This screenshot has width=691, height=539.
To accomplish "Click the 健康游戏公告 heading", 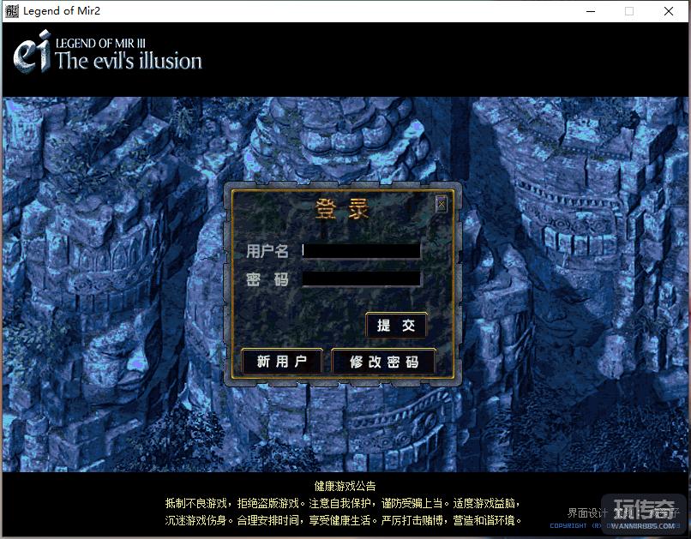I will [345, 486].
